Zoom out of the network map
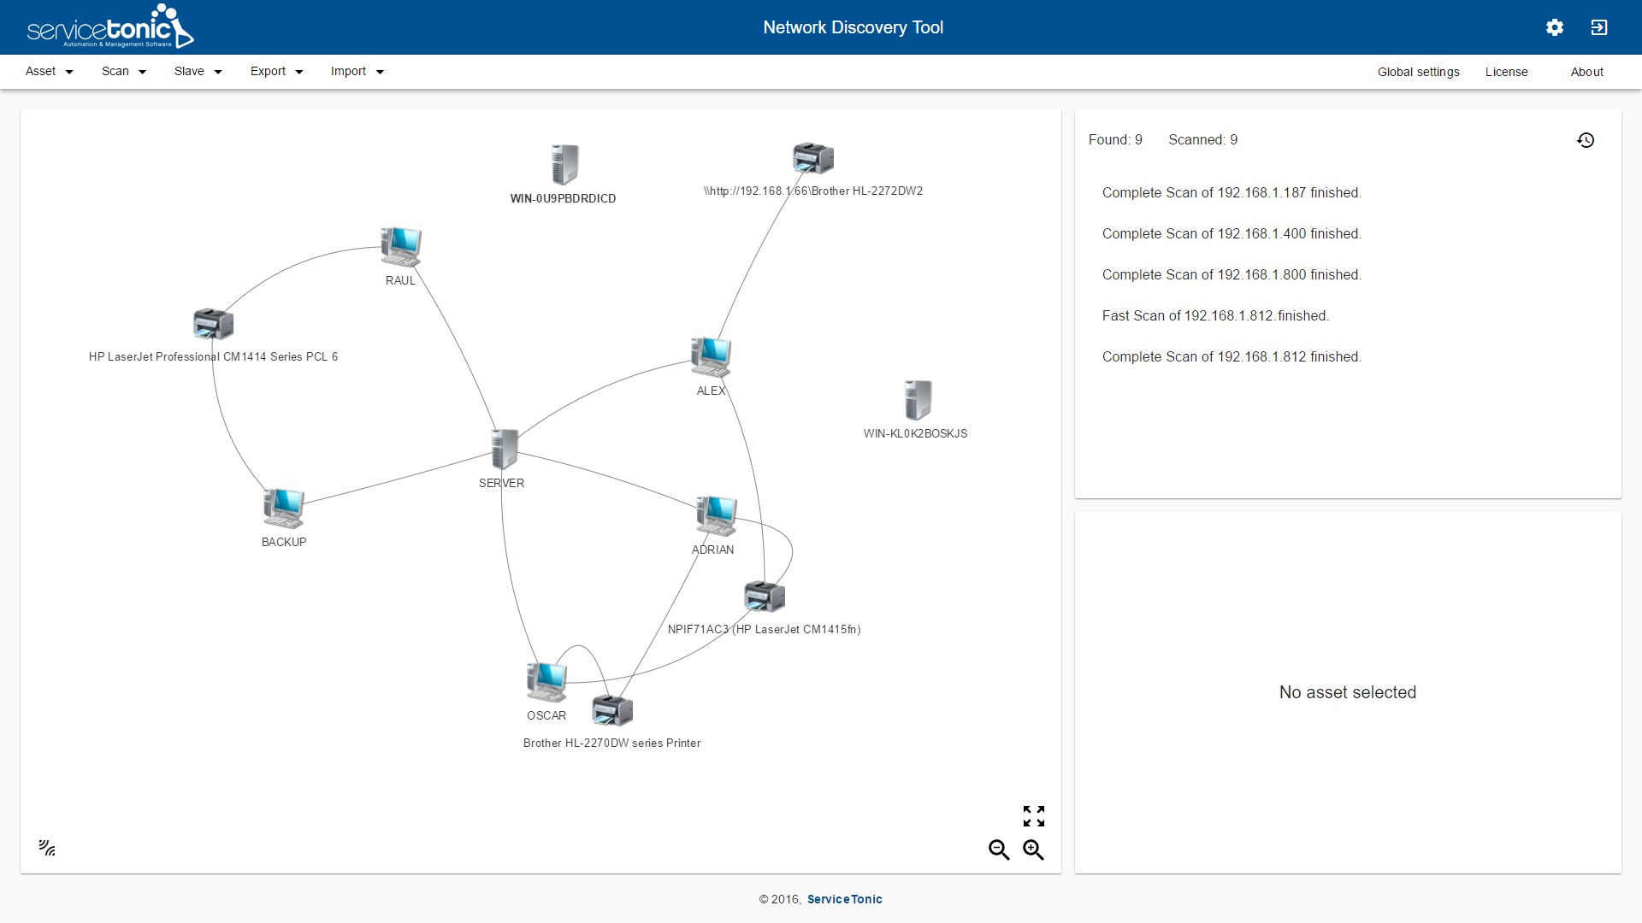This screenshot has height=923, width=1642. coord(999,850)
